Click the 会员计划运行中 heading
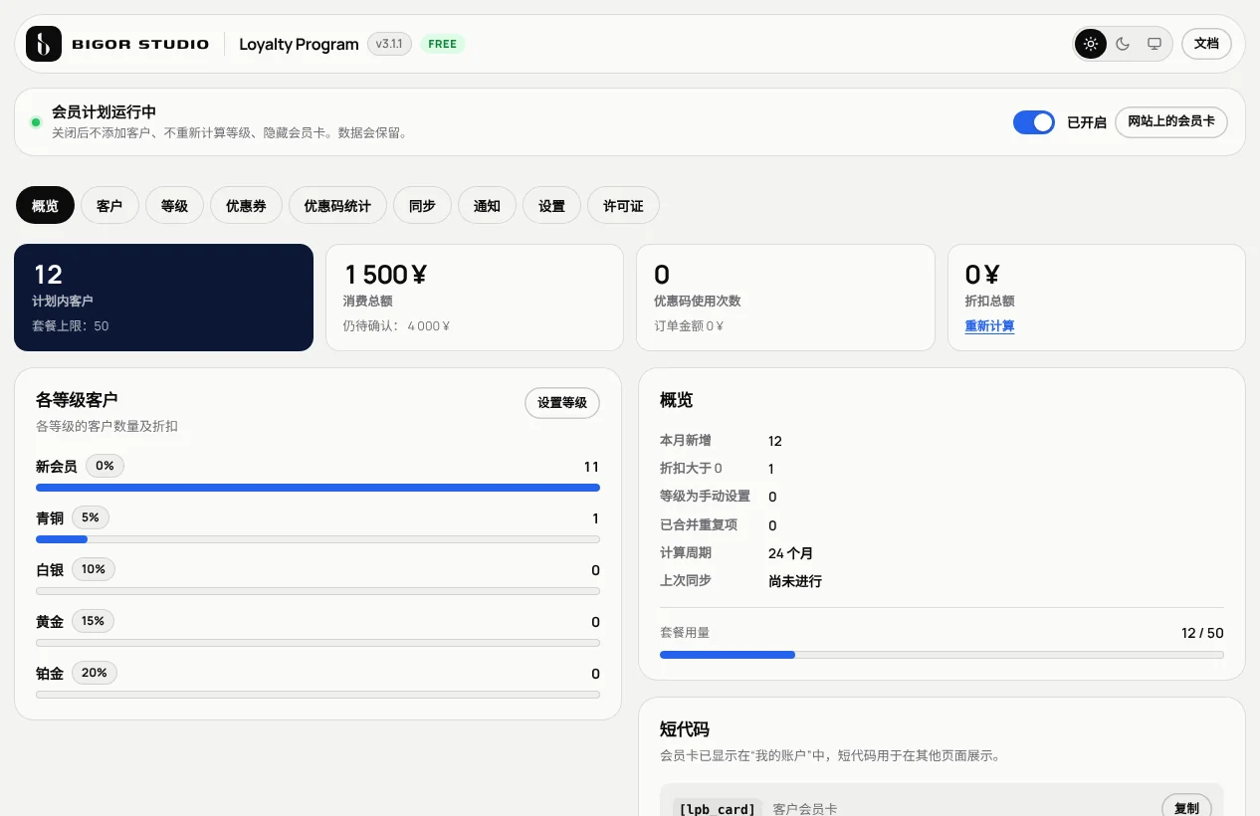 (104, 112)
